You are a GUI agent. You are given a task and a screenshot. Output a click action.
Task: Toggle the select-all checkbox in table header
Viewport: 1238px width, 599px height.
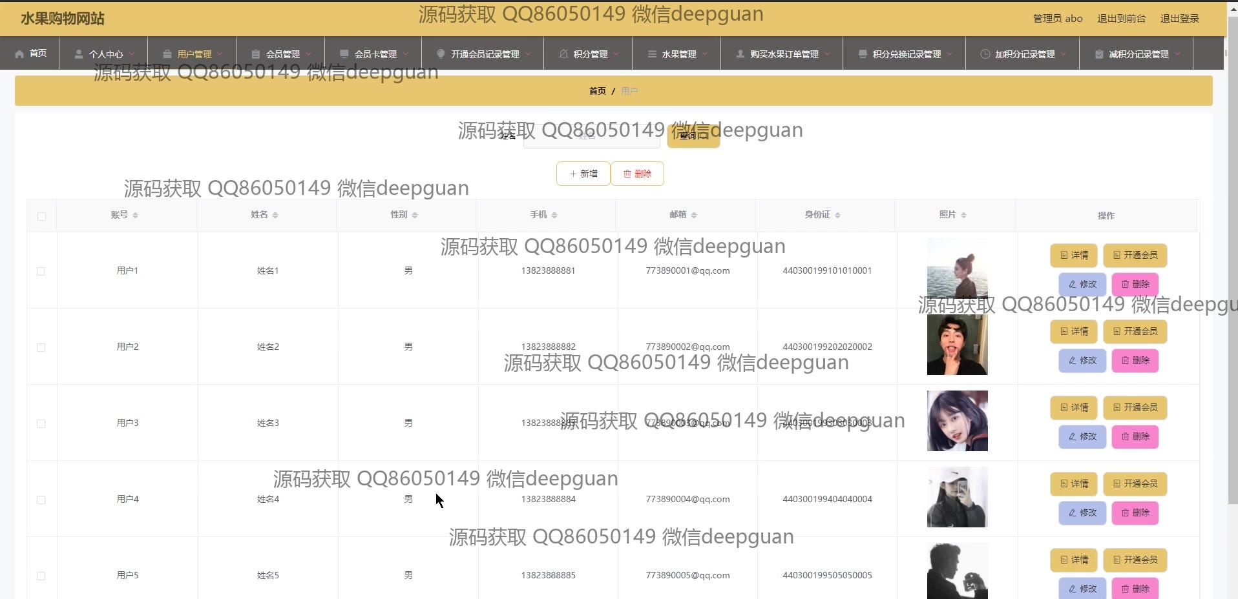[41, 216]
